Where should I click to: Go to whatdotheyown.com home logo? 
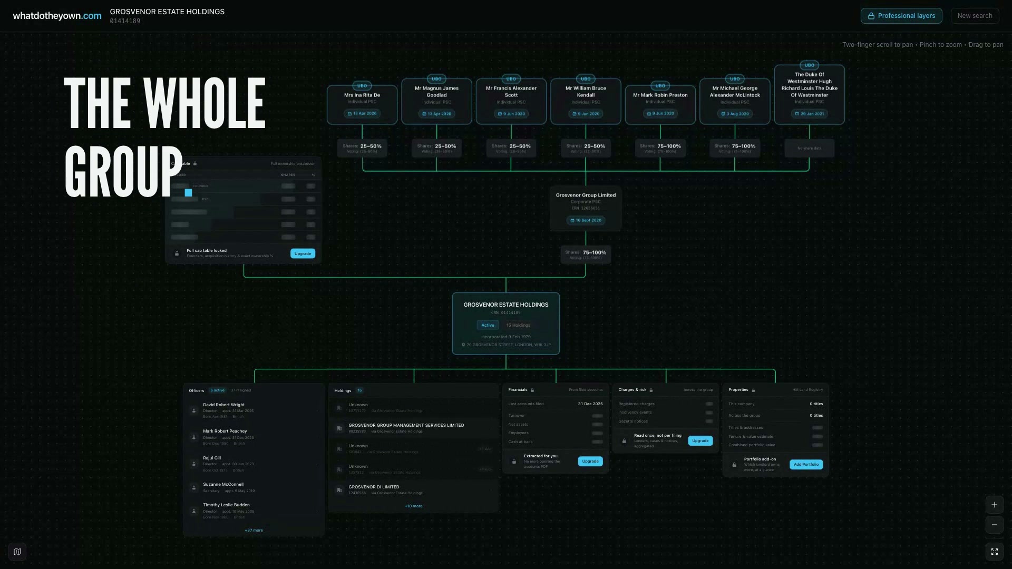tap(57, 16)
